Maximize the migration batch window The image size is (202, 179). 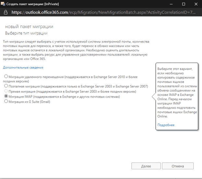[183, 4]
